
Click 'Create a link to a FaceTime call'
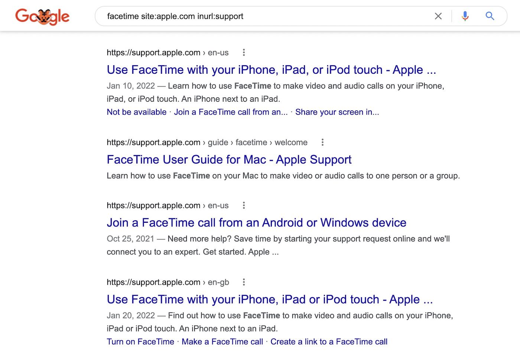point(329,342)
